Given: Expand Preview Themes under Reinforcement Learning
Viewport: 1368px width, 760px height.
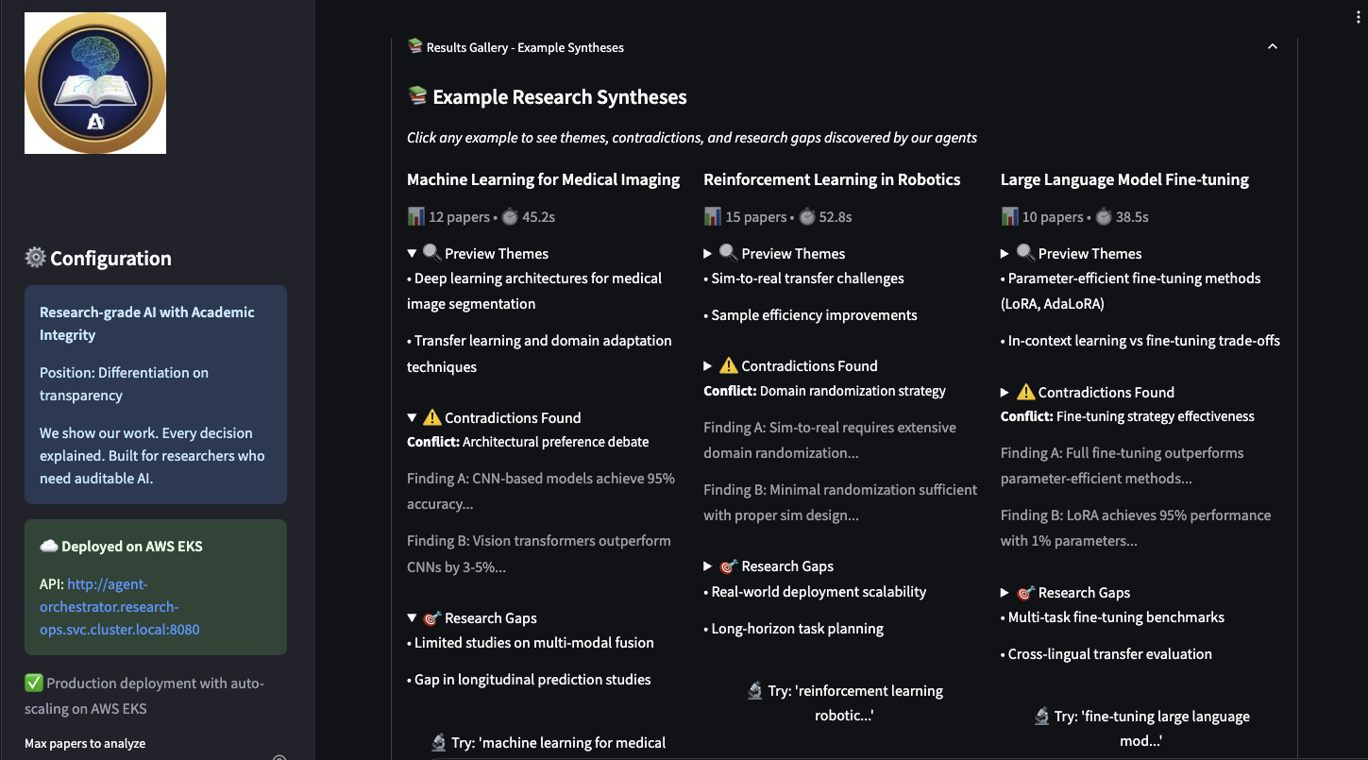Looking at the screenshot, I should (709, 254).
